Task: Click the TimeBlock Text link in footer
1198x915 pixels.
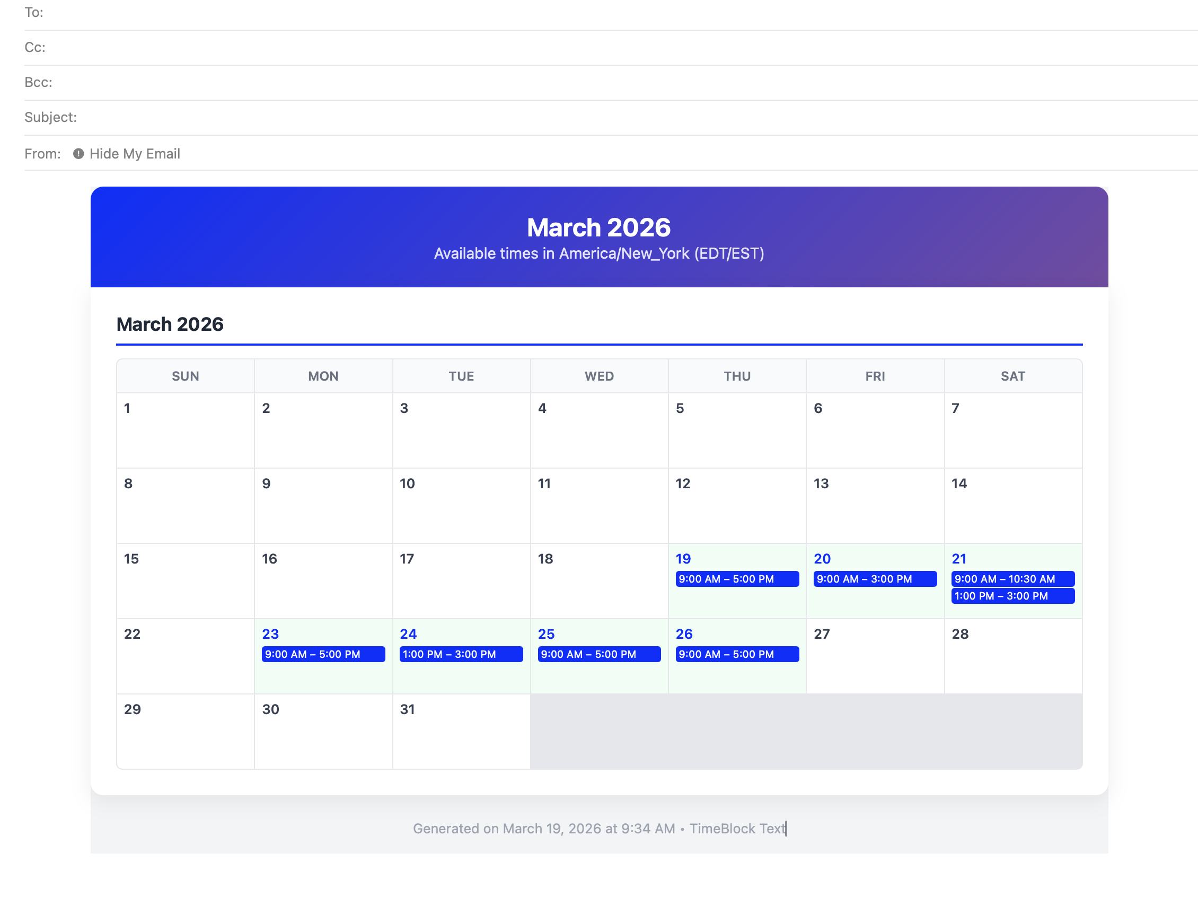Action: click(x=737, y=829)
